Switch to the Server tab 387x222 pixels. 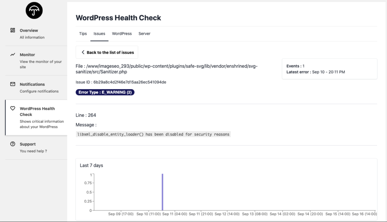[144, 34]
